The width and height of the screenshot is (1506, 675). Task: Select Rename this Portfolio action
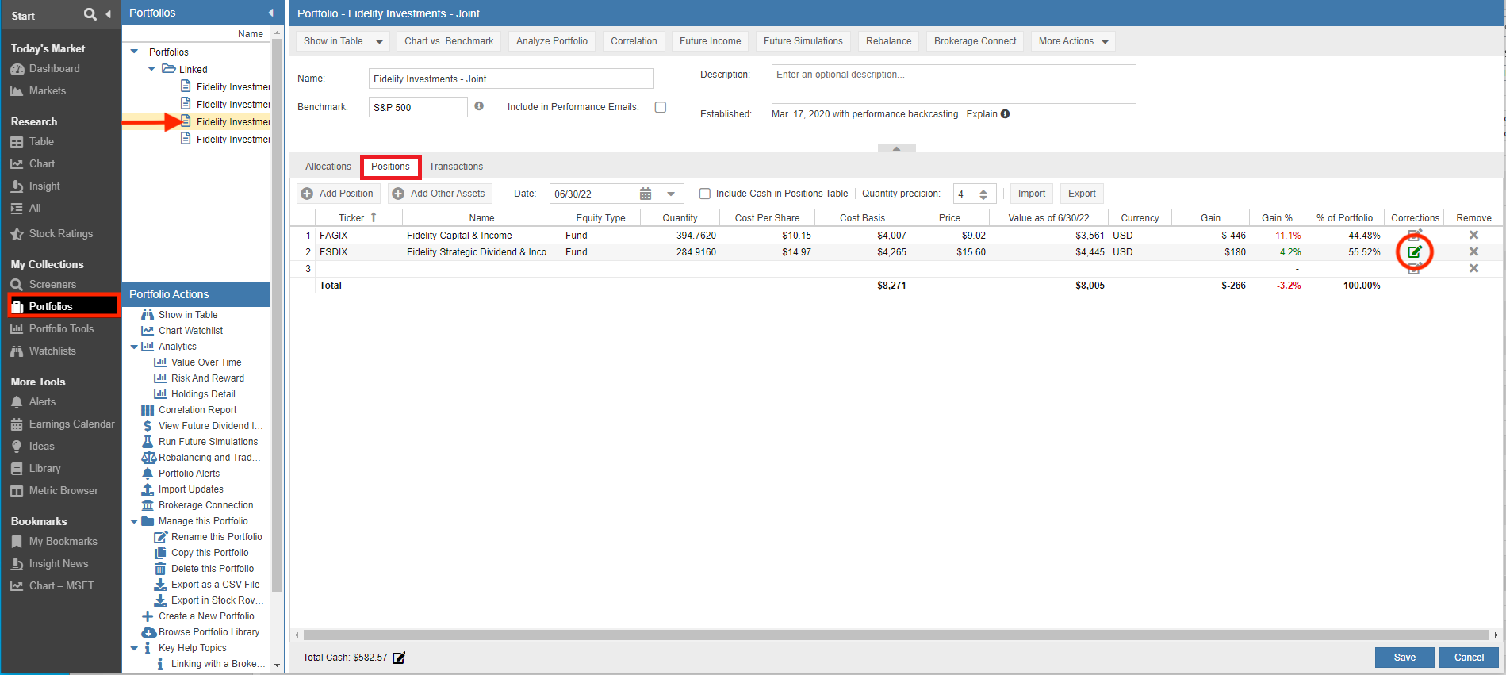tap(208, 537)
